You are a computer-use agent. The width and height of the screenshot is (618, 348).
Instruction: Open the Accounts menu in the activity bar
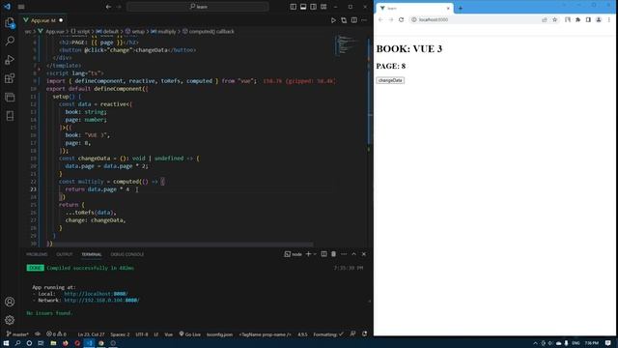pos(10,302)
